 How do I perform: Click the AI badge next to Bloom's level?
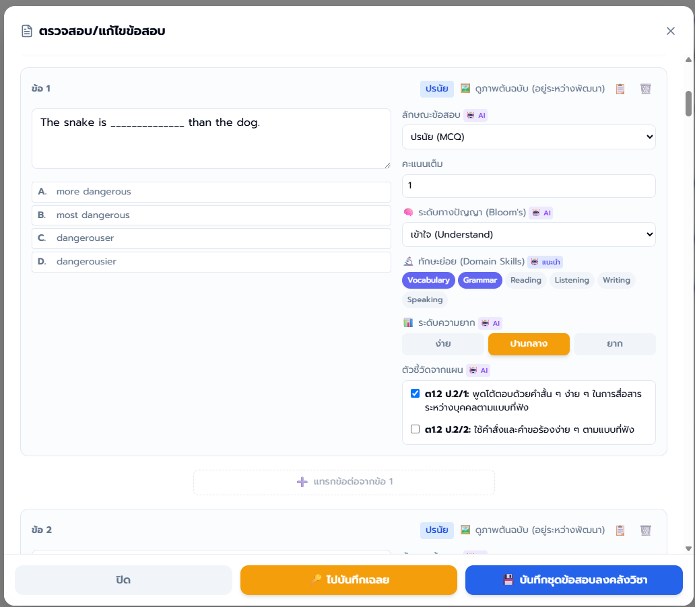pos(541,213)
